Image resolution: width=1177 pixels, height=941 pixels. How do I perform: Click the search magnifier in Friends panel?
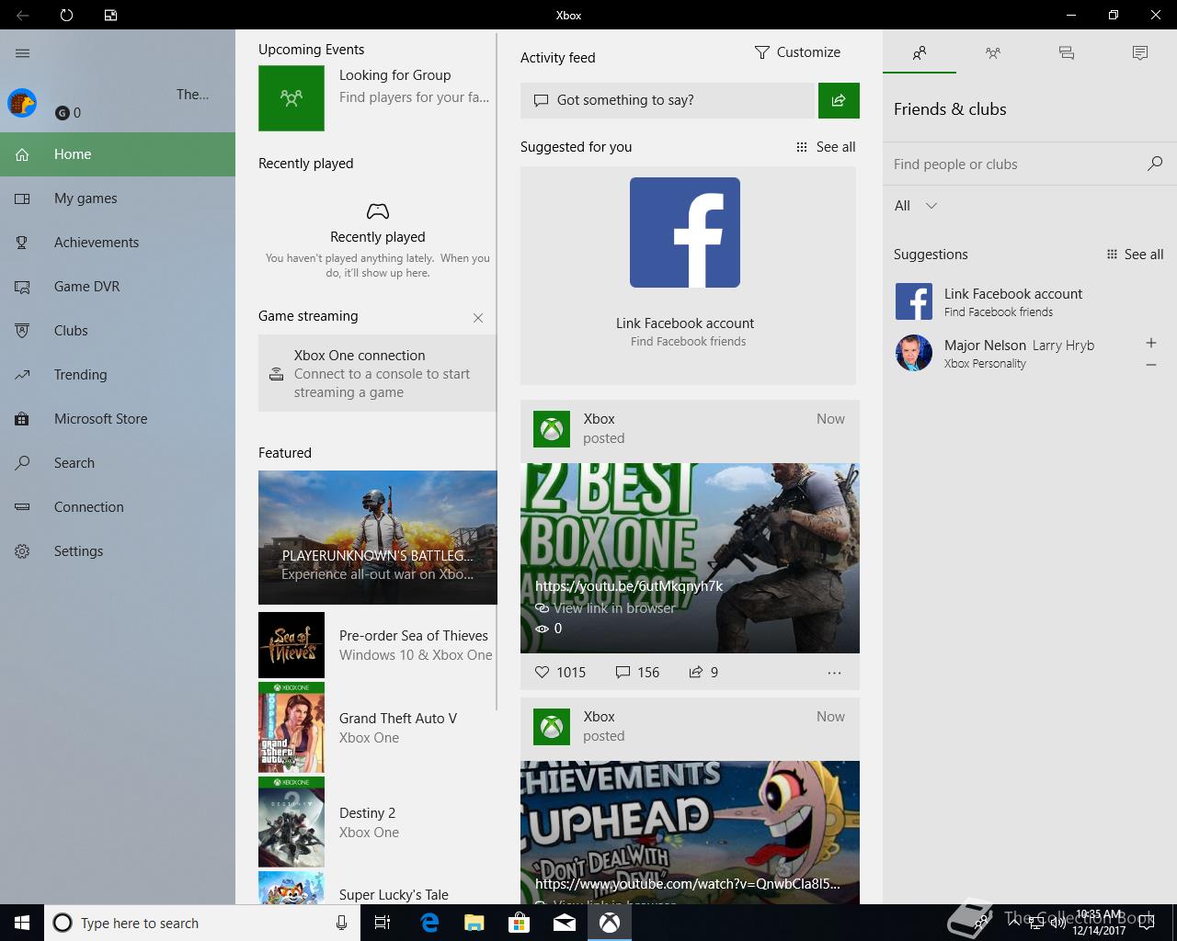pos(1155,164)
